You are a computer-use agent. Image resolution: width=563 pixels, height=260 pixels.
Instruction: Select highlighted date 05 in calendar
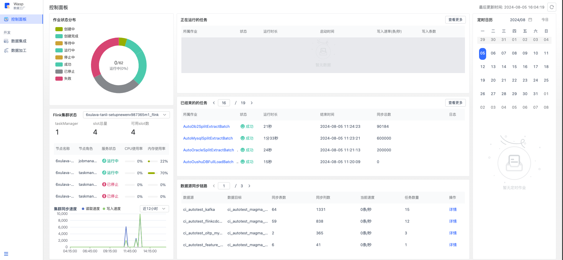[483, 53]
